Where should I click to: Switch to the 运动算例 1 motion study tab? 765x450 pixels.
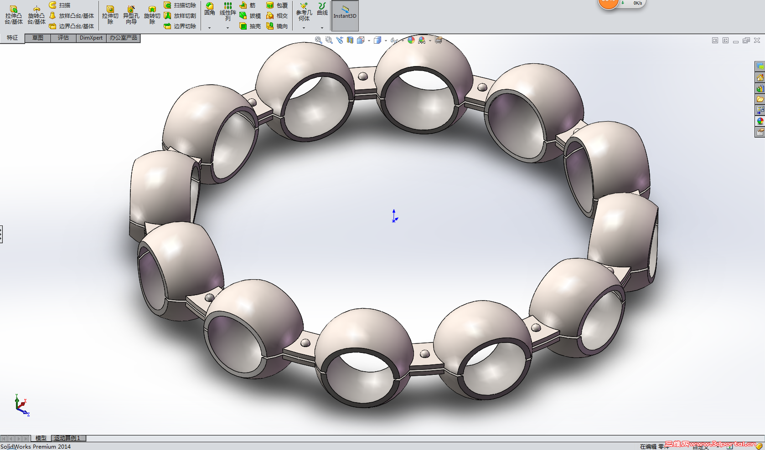click(x=68, y=438)
